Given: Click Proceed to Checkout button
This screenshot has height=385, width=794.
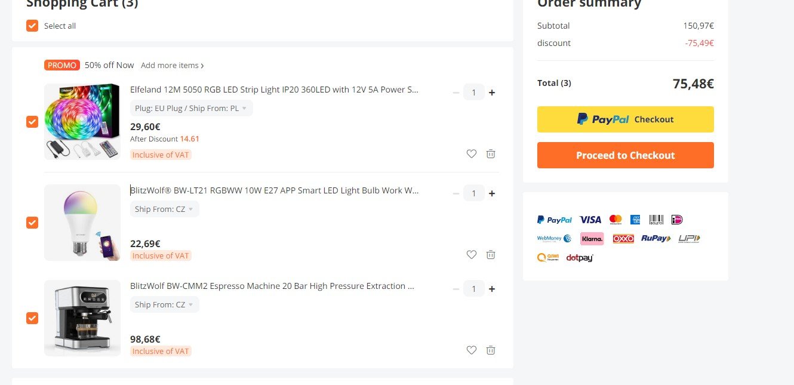Looking at the screenshot, I should coord(626,155).
